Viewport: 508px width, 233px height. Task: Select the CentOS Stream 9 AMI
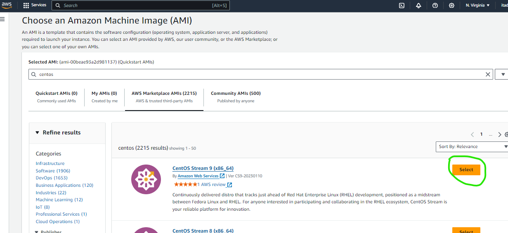[466, 169]
